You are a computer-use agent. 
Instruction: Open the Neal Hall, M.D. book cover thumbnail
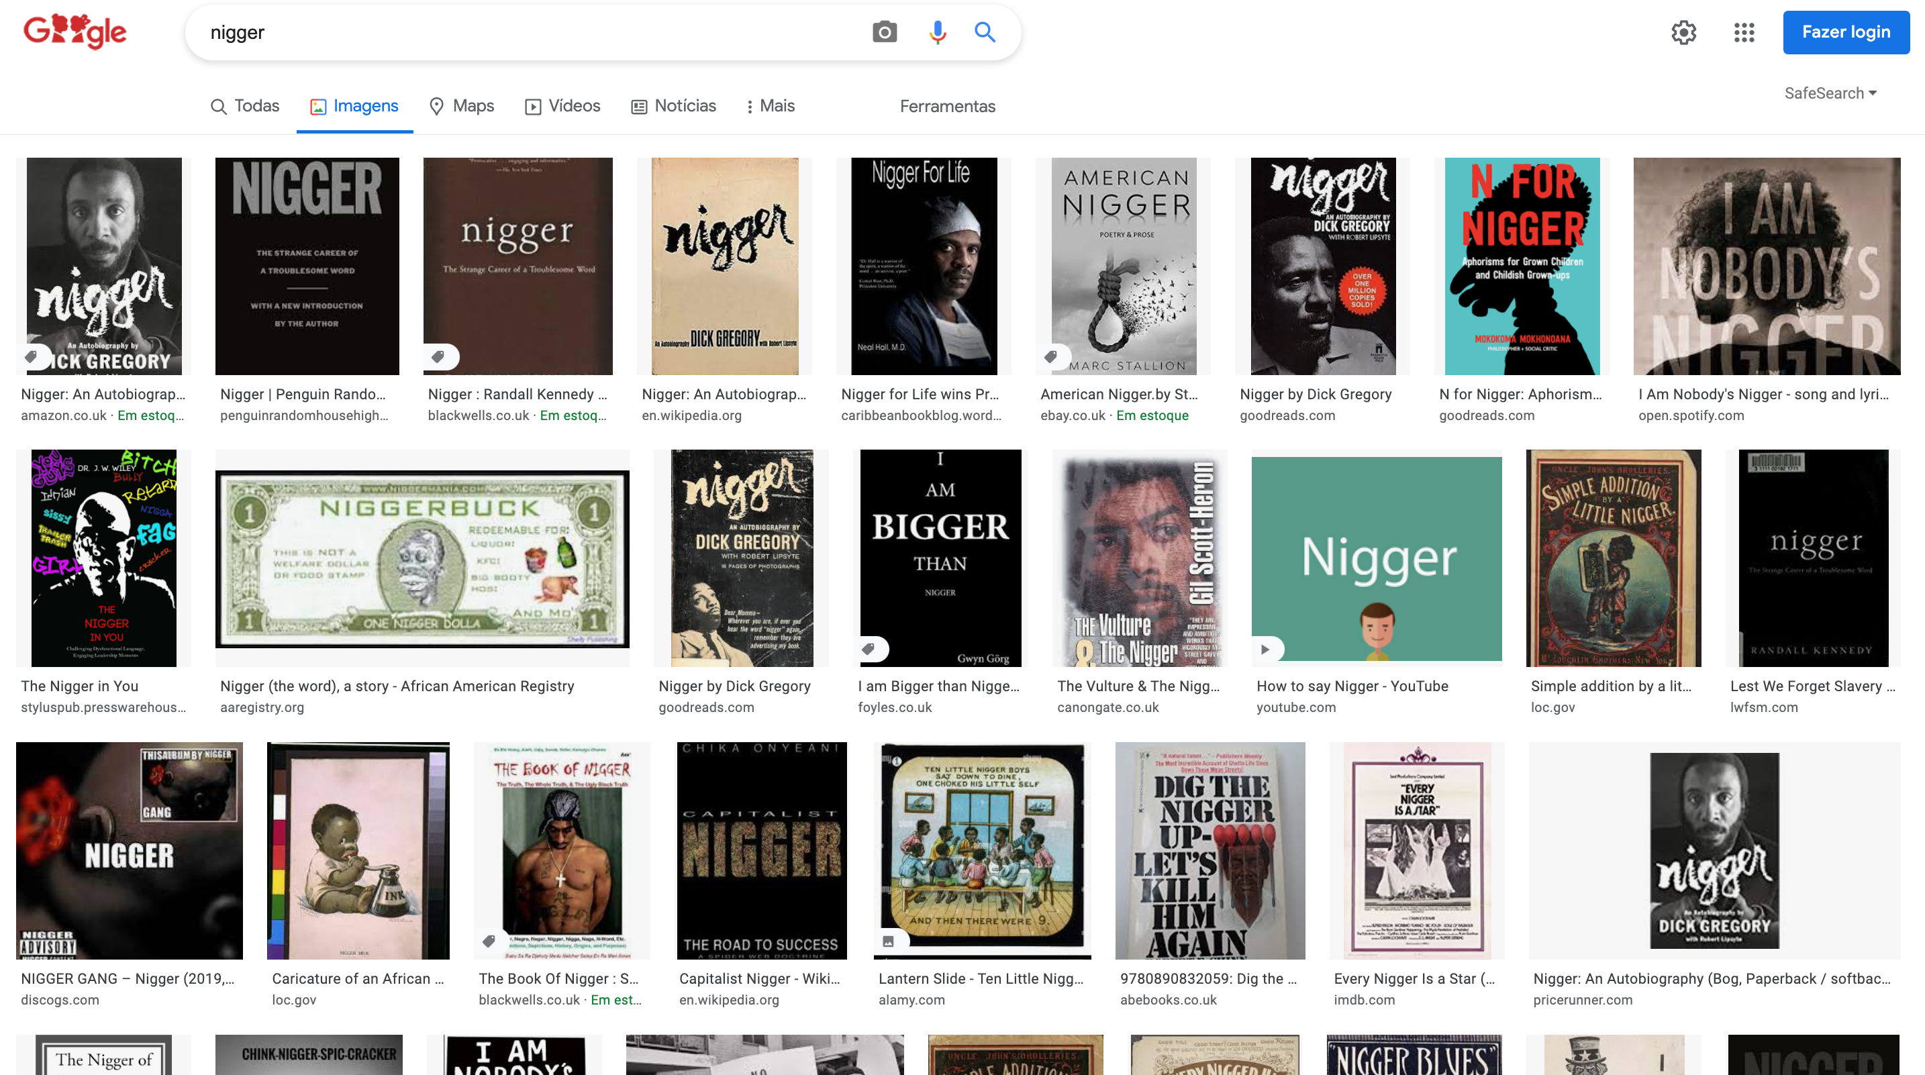(x=924, y=266)
